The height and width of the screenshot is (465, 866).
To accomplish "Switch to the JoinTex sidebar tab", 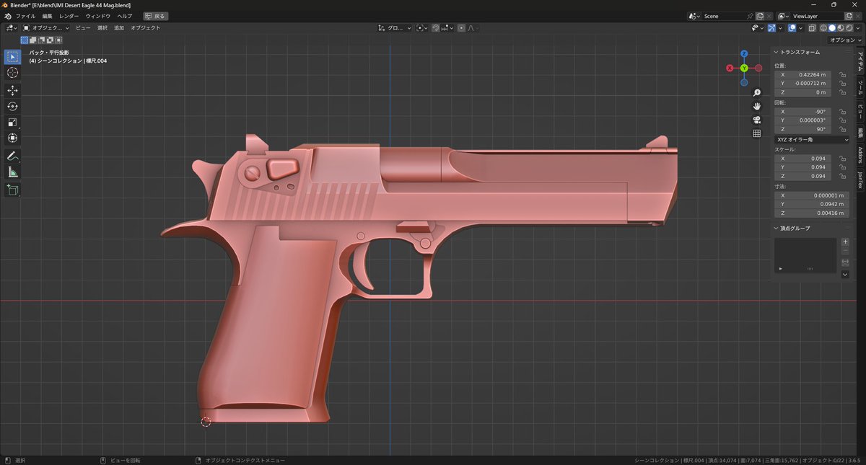I will (x=860, y=179).
